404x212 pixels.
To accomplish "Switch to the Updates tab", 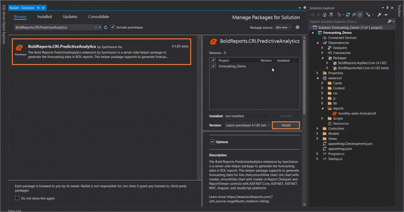I will pyautogui.click(x=70, y=17).
